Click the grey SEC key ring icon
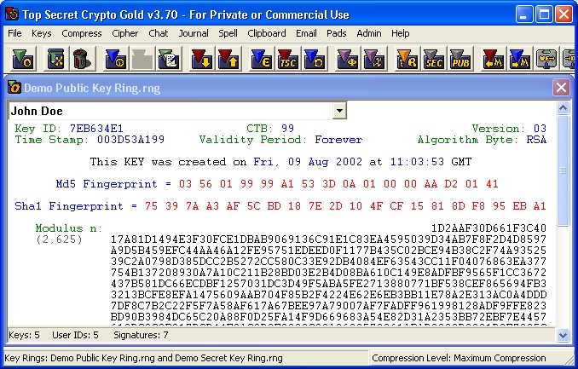Image resolution: width=578 pixels, height=369 pixels. [x=434, y=59]
